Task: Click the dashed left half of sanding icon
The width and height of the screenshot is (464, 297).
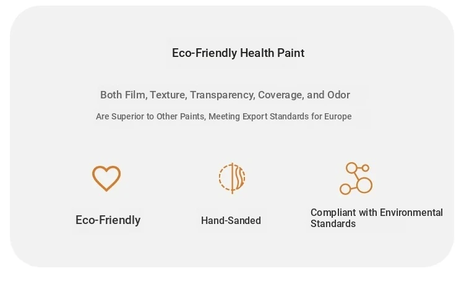Action: pyautogui.click(x=225, y=178)
